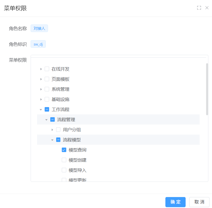Collapse the 流程模型 node arrow

click(x=53, y=140)
